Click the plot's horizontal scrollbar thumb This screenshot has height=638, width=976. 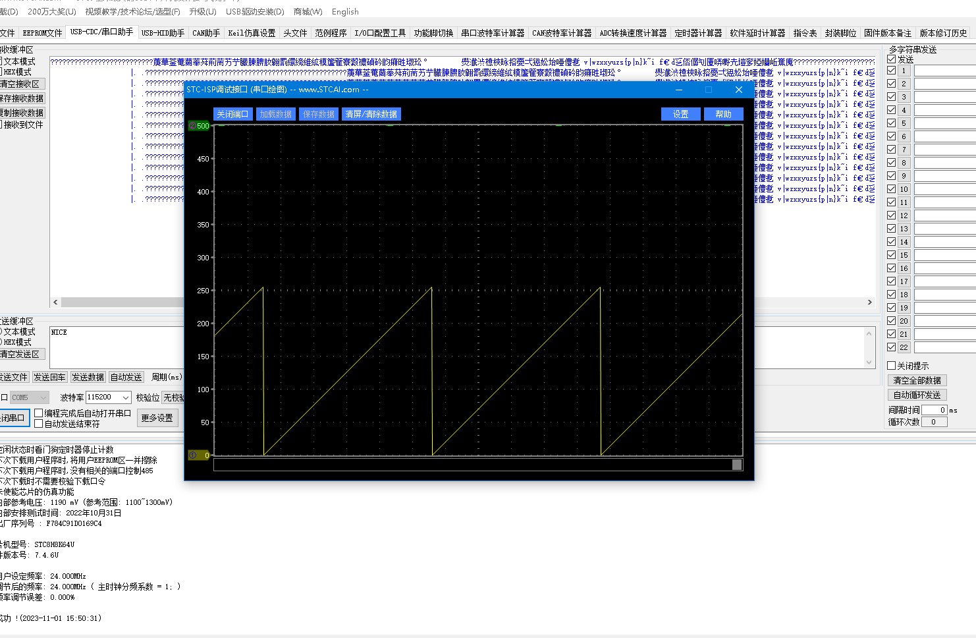(x=737, y=465)
